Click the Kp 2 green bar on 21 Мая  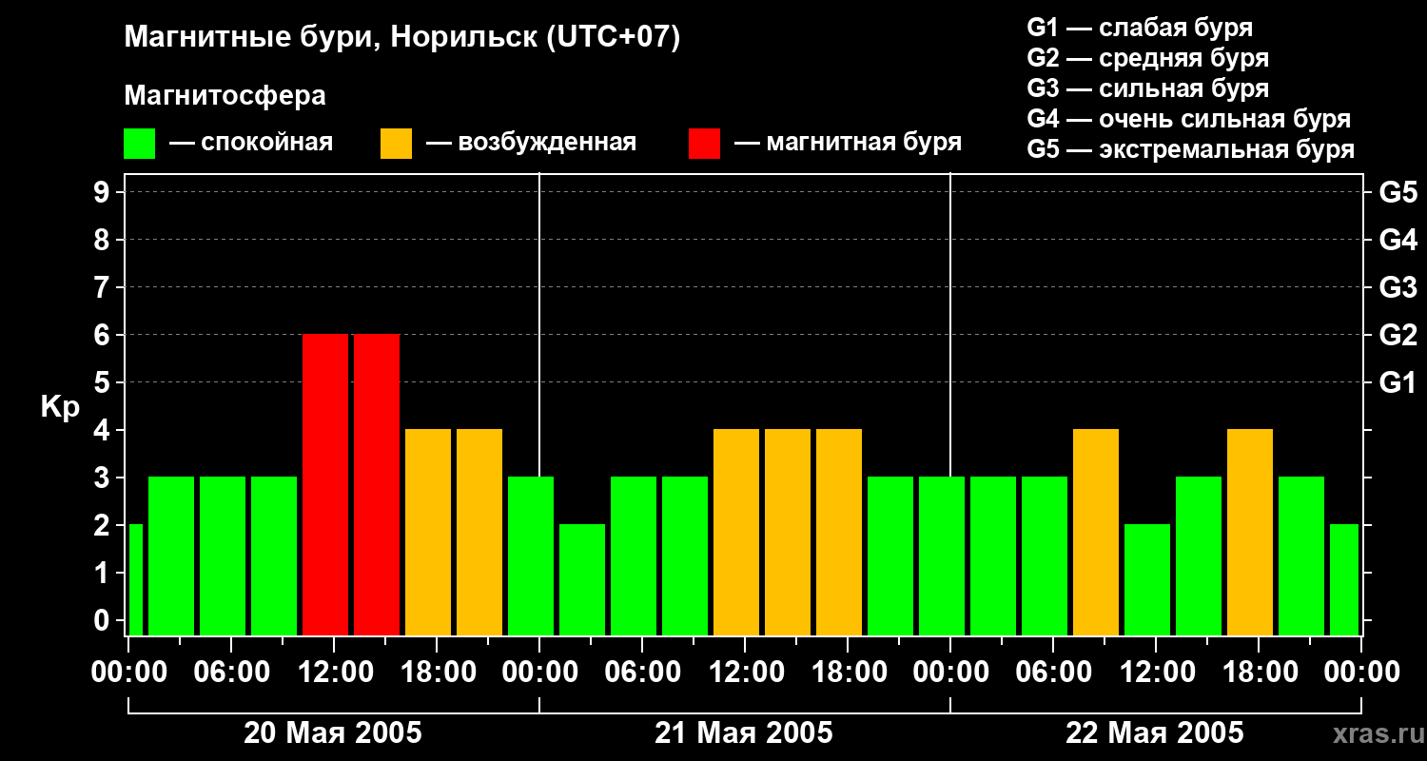[x=582, y=580]
